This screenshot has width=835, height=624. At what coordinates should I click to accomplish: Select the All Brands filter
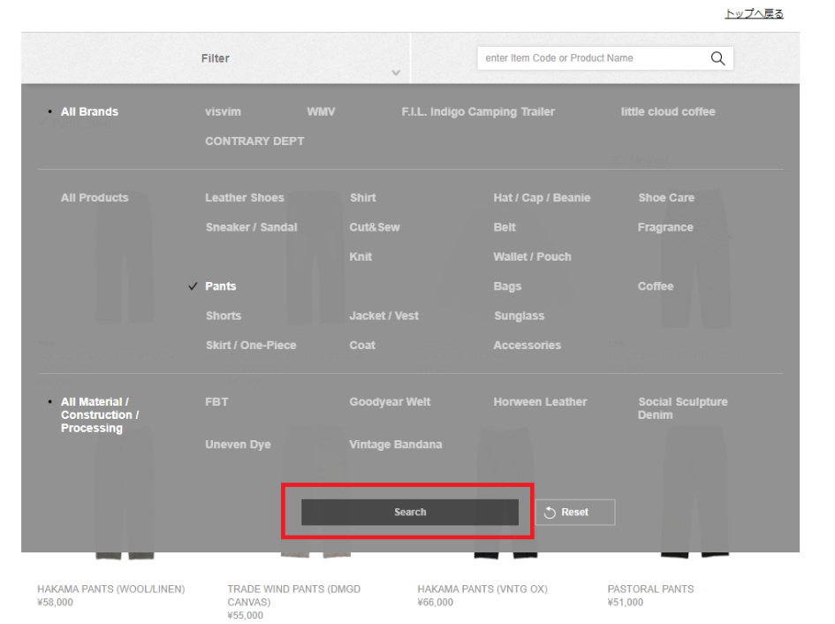point(89,112)
